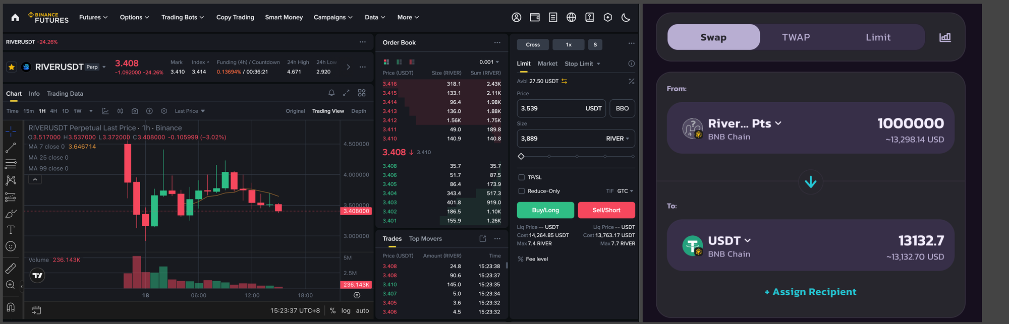Open user account profile icon

516,17
